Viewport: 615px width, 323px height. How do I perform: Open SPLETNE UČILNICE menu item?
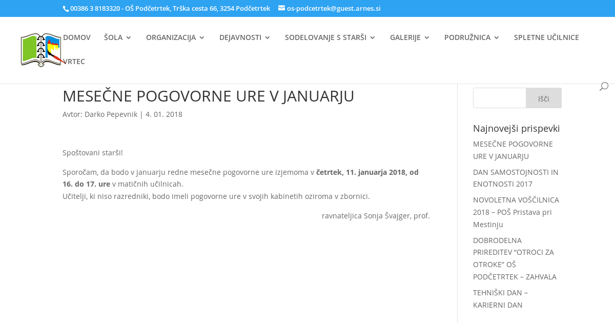[546, 37]
